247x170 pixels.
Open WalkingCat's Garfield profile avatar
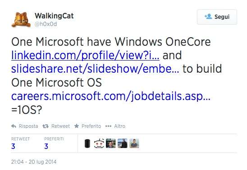click(21, 19)
